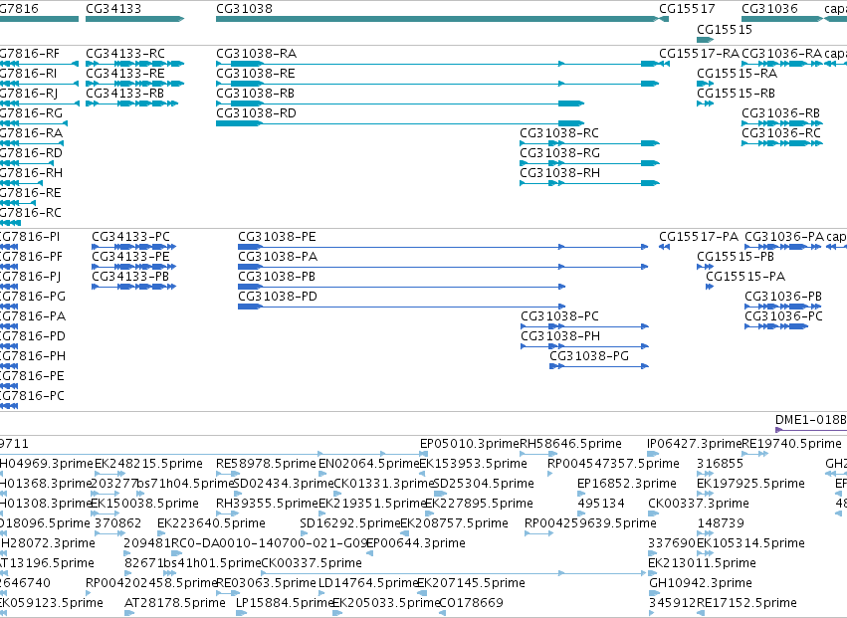Select EST EP05010.3prime
This screenshot has height=618, width=847.
tap(424, 455)
